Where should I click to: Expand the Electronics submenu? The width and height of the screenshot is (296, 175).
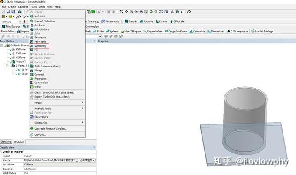pos(57,123)
